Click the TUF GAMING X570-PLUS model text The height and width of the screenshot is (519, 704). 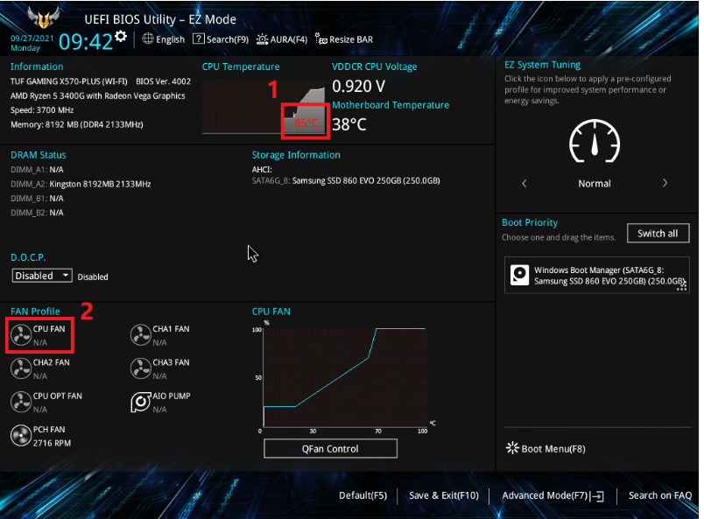(x=68, y=81)
